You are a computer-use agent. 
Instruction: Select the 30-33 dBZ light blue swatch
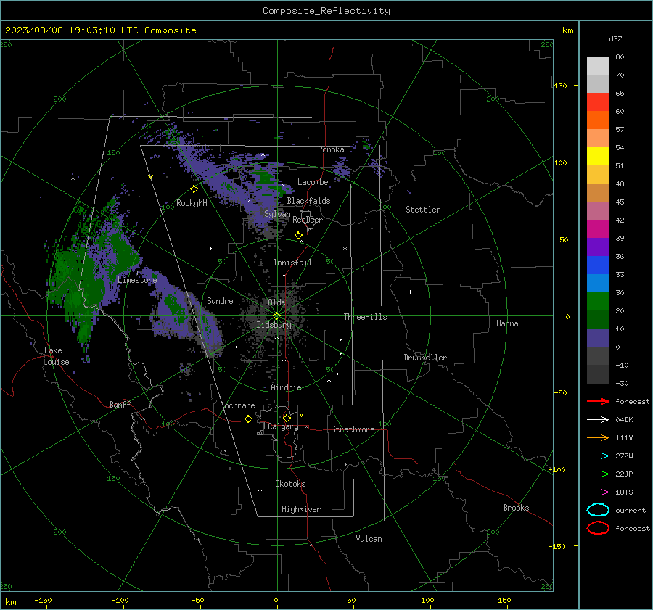coord(598,284)
